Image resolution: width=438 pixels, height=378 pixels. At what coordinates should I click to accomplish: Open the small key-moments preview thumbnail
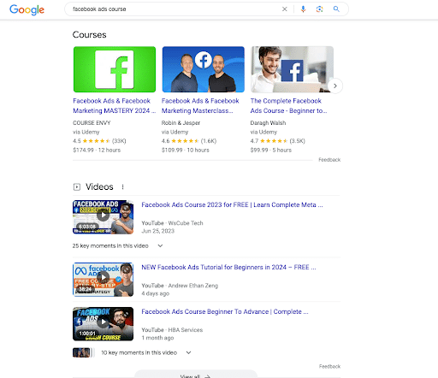point(82,352)
